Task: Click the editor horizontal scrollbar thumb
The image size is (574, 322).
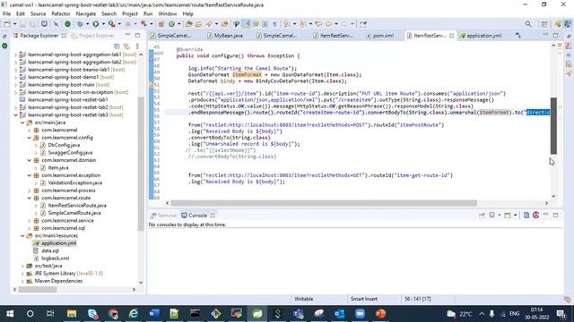Action: pyautogui.click(x=324, y=203)
